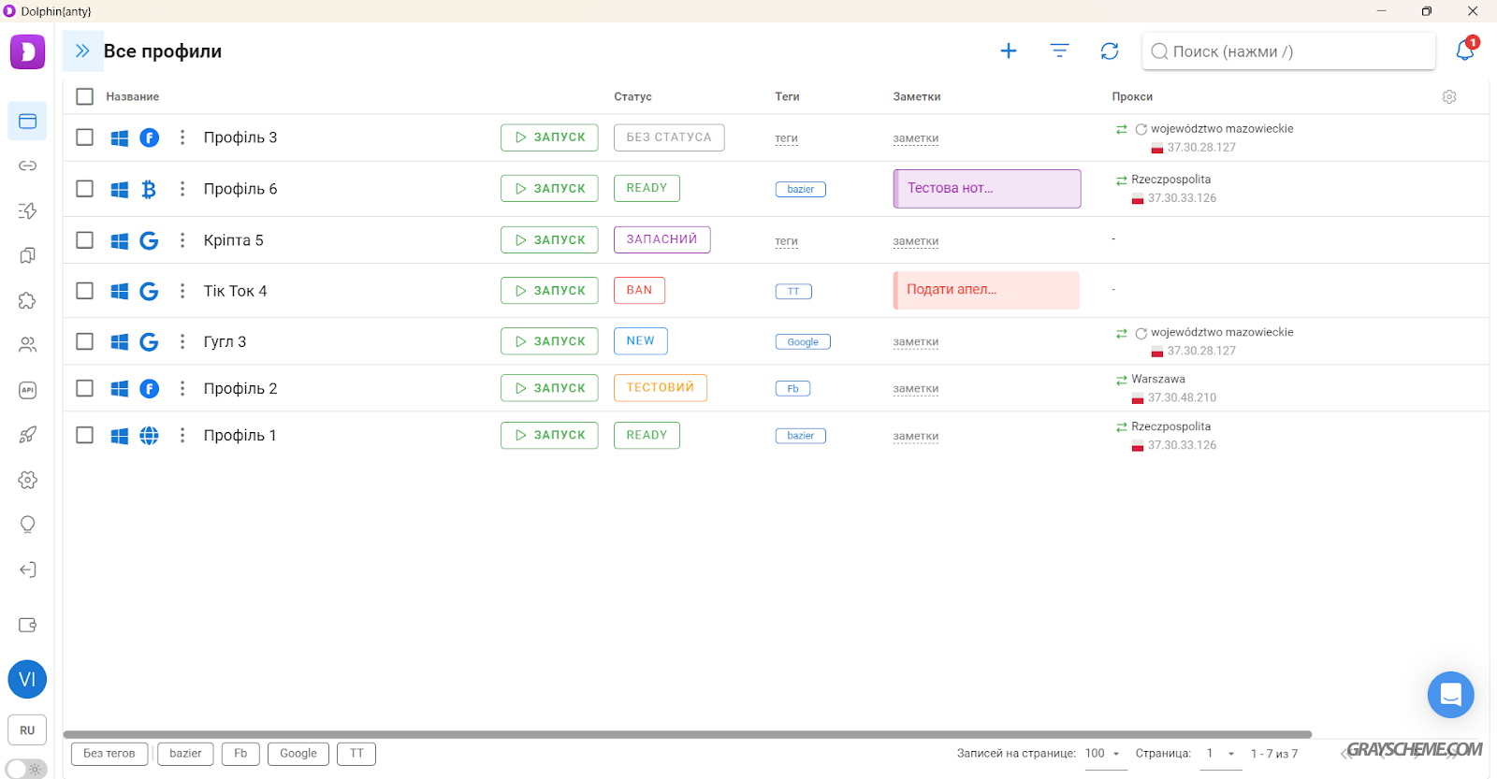The width and height of the screenshot is (1497, 779).
Task: Click proxy swap icon for Профіль 2
Action: coord(1121,380)
